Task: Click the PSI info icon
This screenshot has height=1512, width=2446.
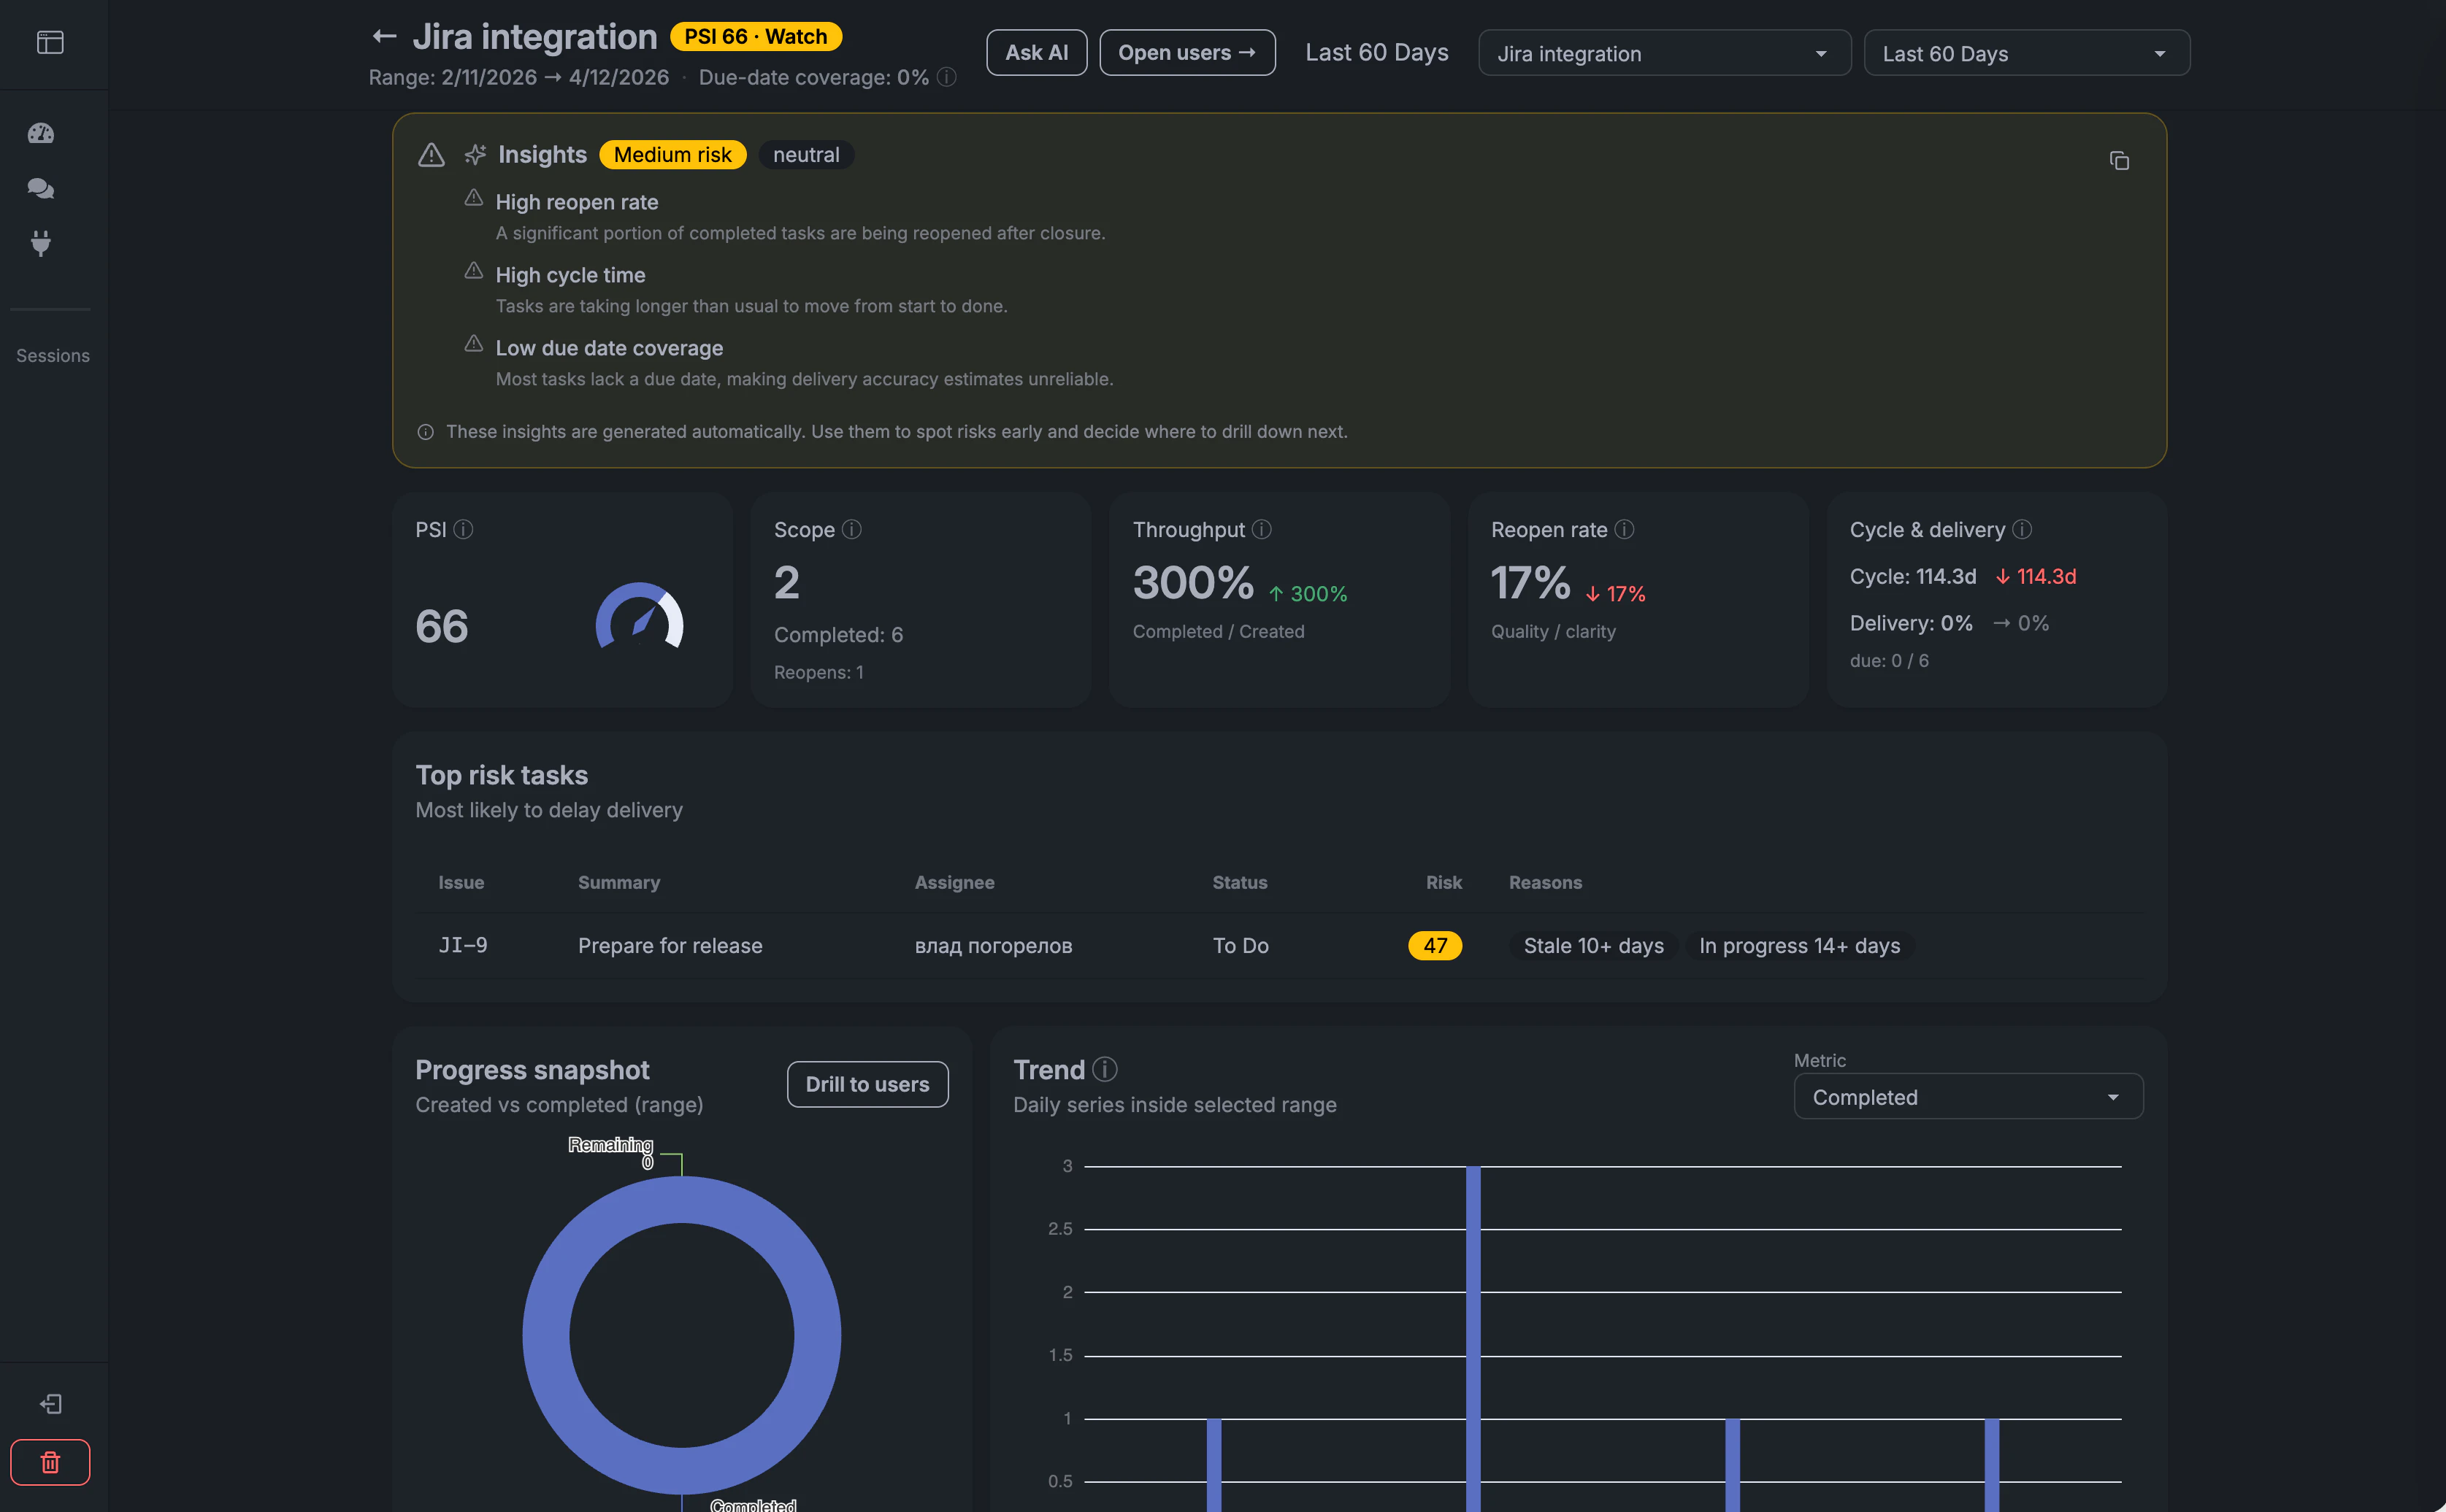Action: pyautogui.click(x=464, y=530)
